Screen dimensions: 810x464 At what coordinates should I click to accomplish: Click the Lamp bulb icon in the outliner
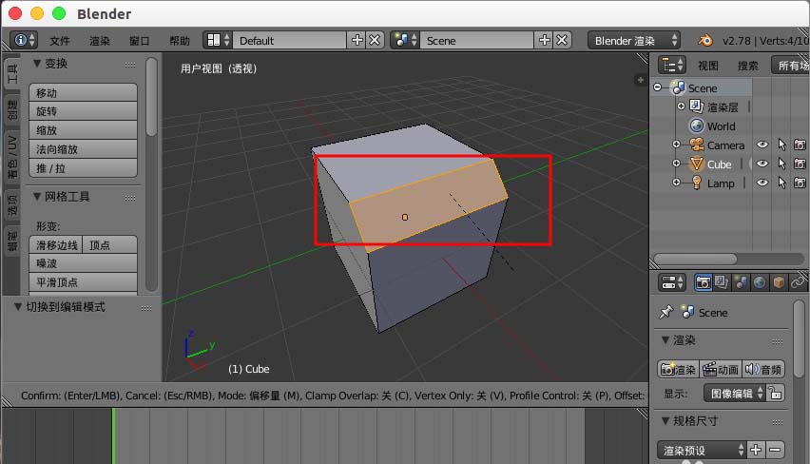click(697, 183)
